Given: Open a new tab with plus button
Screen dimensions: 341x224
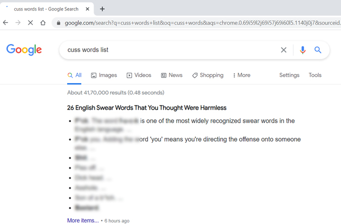Looking at the screenshot, I should pyautogui.click(x=102, y=9).
